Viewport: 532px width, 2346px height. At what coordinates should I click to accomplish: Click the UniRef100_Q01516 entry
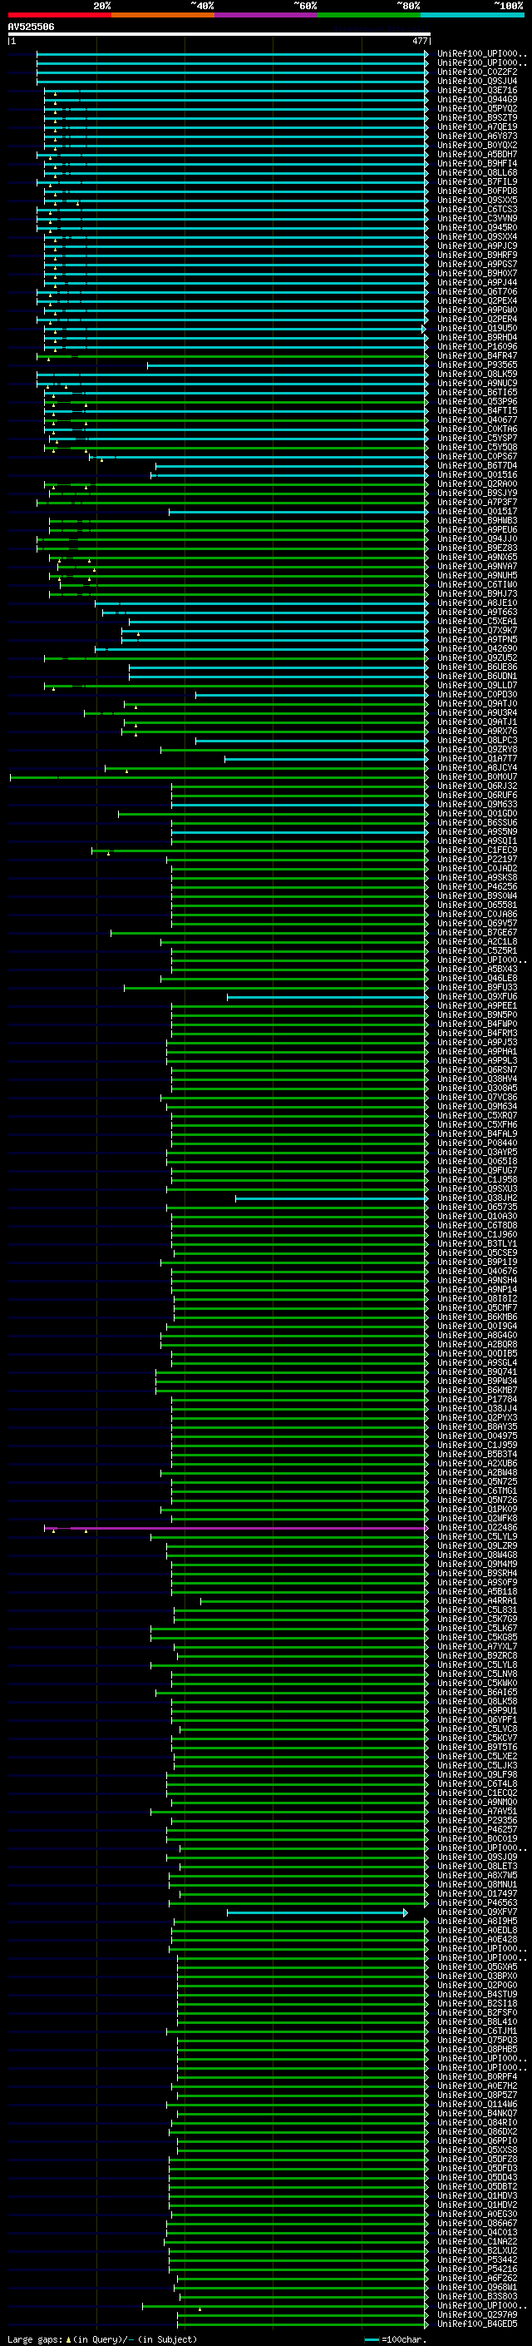pos(477,474)
